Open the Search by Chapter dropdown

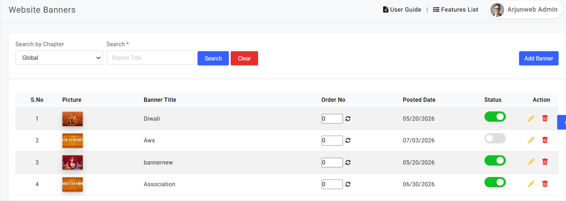click(x=59, y=58)
